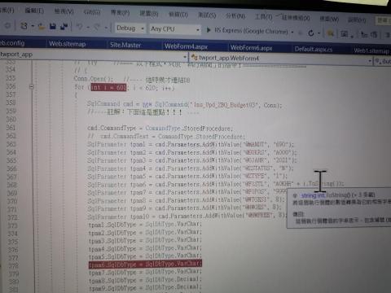Click the Redo arrow icon
The width and height of the screenshot is (391, 293).
tap(97, 27)
